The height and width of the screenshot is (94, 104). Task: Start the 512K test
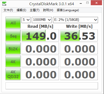point(13,48)
